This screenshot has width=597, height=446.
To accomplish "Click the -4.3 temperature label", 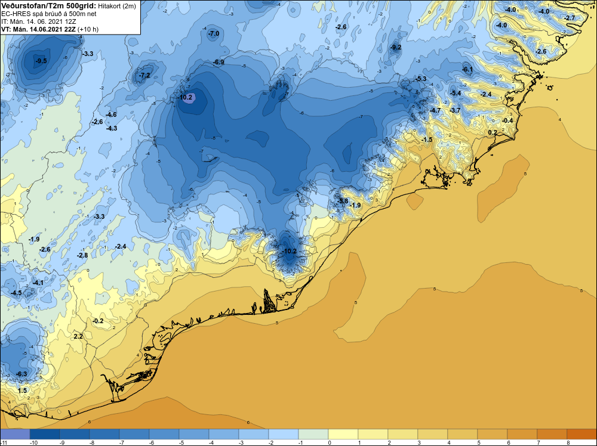I will [112, 128].
